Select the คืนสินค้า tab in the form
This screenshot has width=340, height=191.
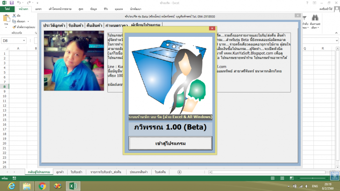click(94, 25)
